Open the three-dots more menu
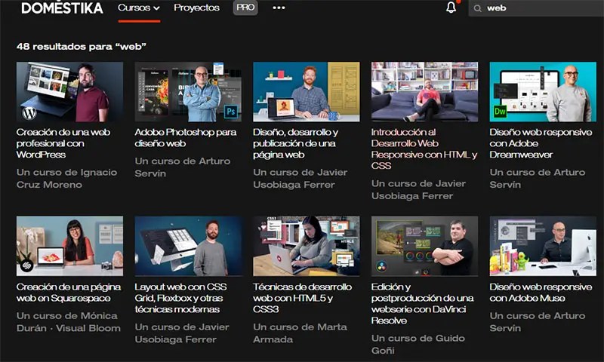 (x=279, y=8)
